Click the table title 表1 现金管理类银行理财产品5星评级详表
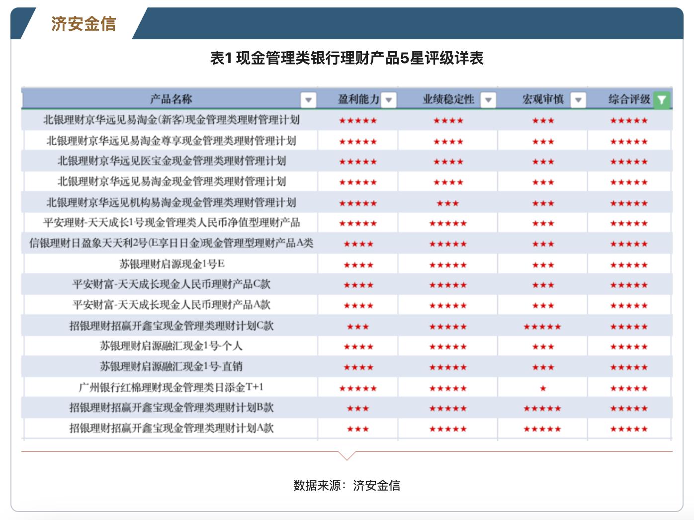 347,57
